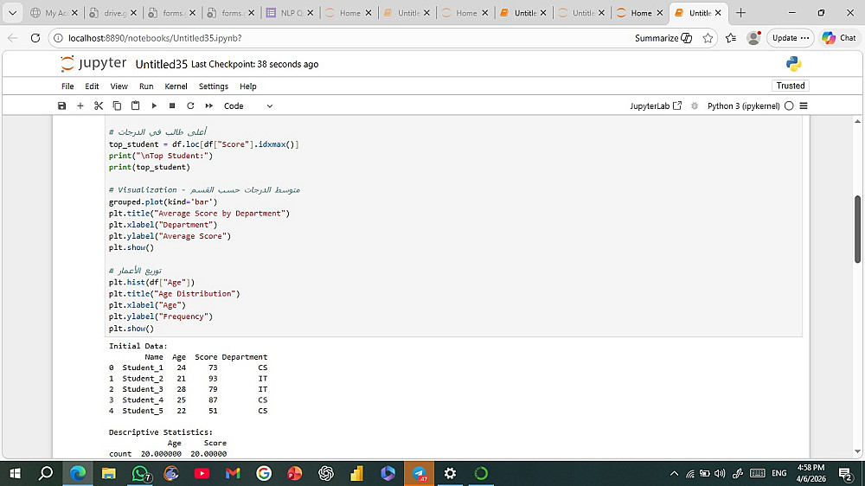This screenshot has height=486, width=865.
Task: Reload the page with the refresh icon
Action: 35,38
